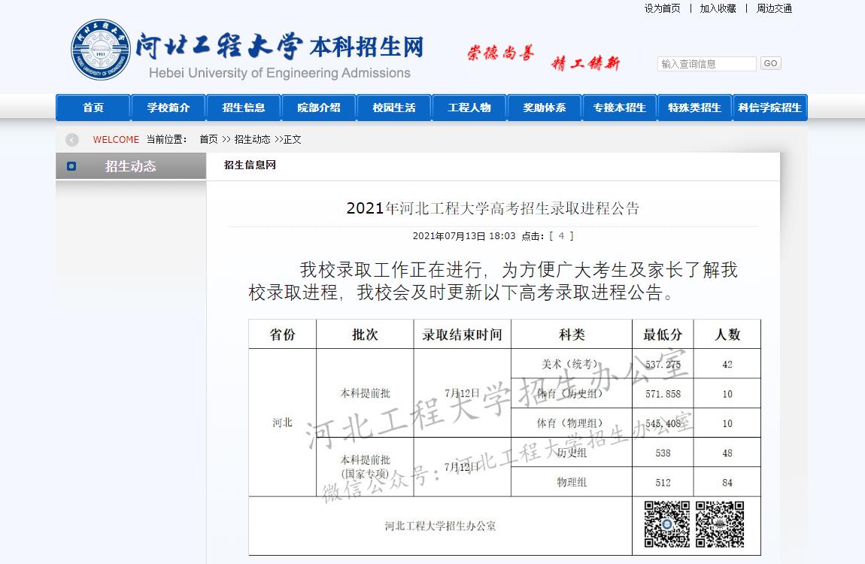Click the enrollment count 48
The image size is (865, 564).
point(727,453)
